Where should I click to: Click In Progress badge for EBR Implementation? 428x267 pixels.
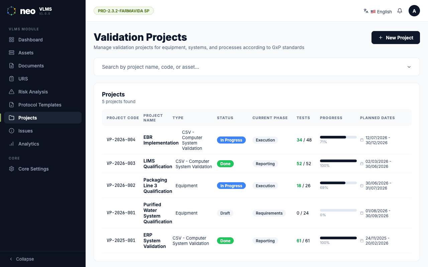(x=231, y=140)
